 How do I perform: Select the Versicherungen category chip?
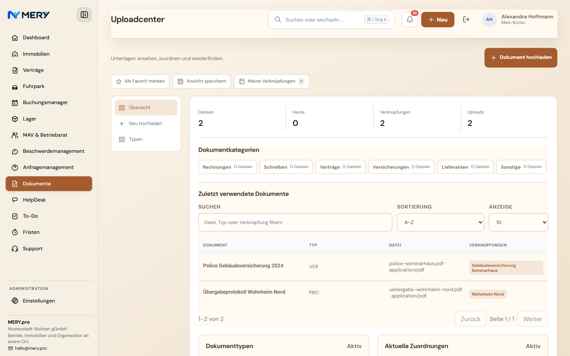click(401, 167)
